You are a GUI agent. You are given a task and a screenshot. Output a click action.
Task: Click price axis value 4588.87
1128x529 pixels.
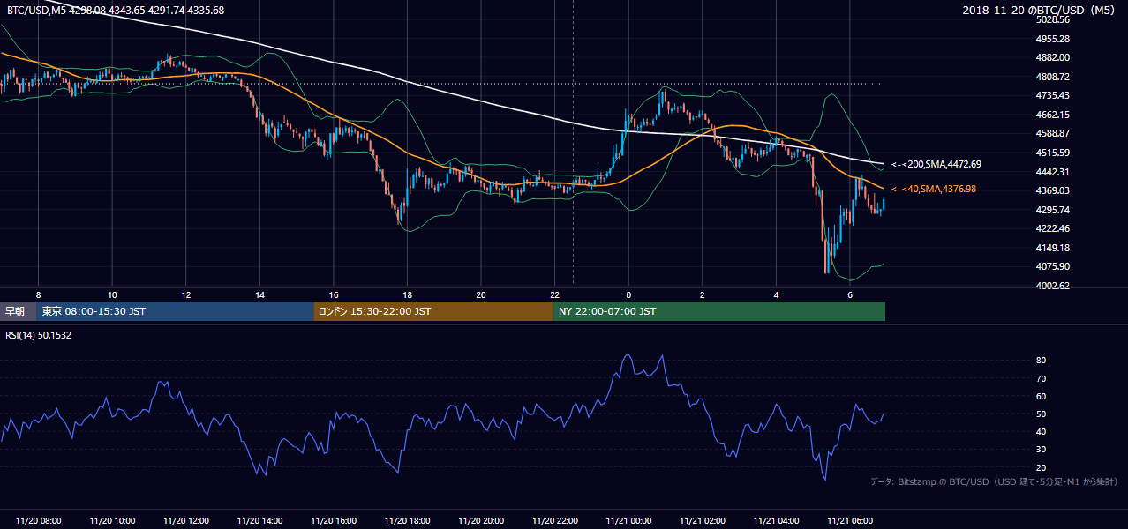click(x=1053, y=133)
